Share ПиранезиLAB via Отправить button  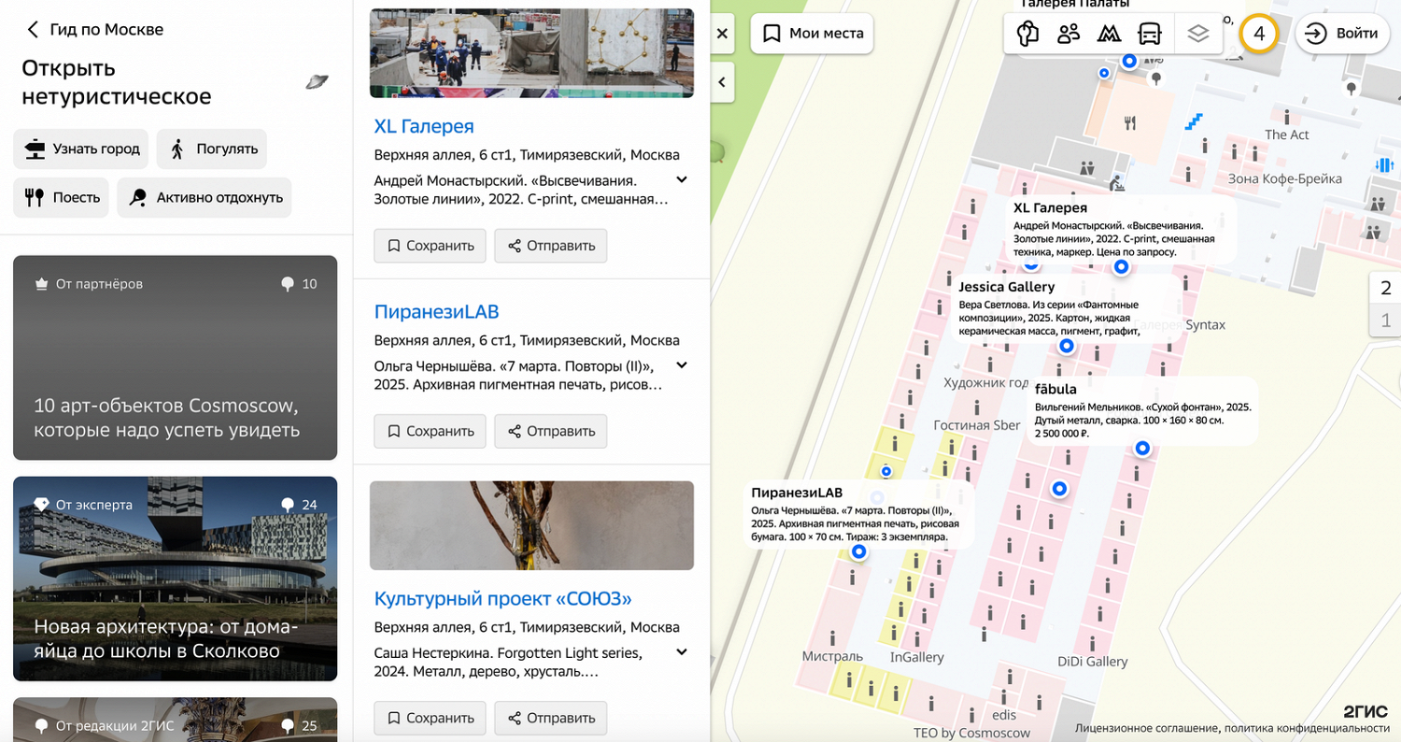coord(550,431)
